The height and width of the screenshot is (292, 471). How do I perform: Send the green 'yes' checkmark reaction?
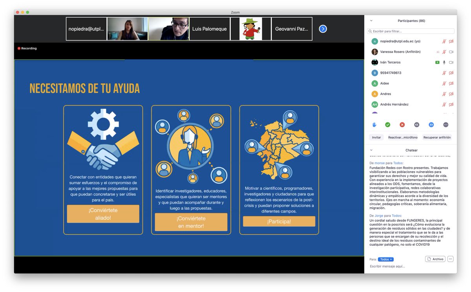coord(388,125)
